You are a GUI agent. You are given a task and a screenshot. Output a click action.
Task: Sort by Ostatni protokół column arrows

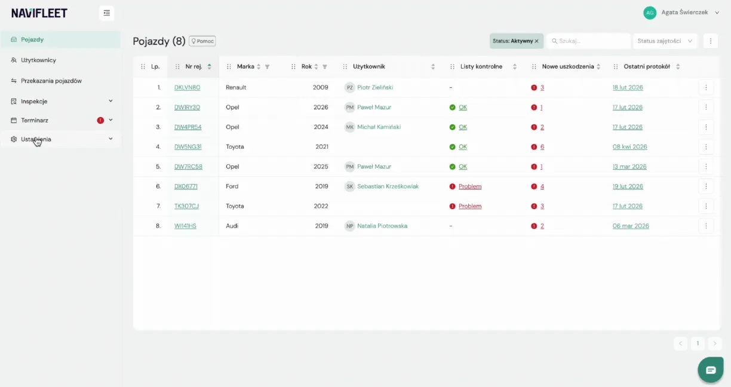pyautogui.click(x=678, y=67)
